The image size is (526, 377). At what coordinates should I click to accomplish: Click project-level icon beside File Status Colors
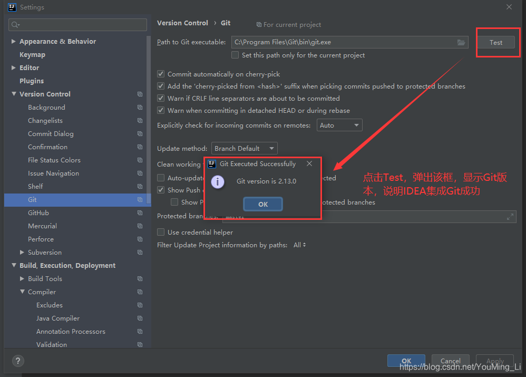140,160
